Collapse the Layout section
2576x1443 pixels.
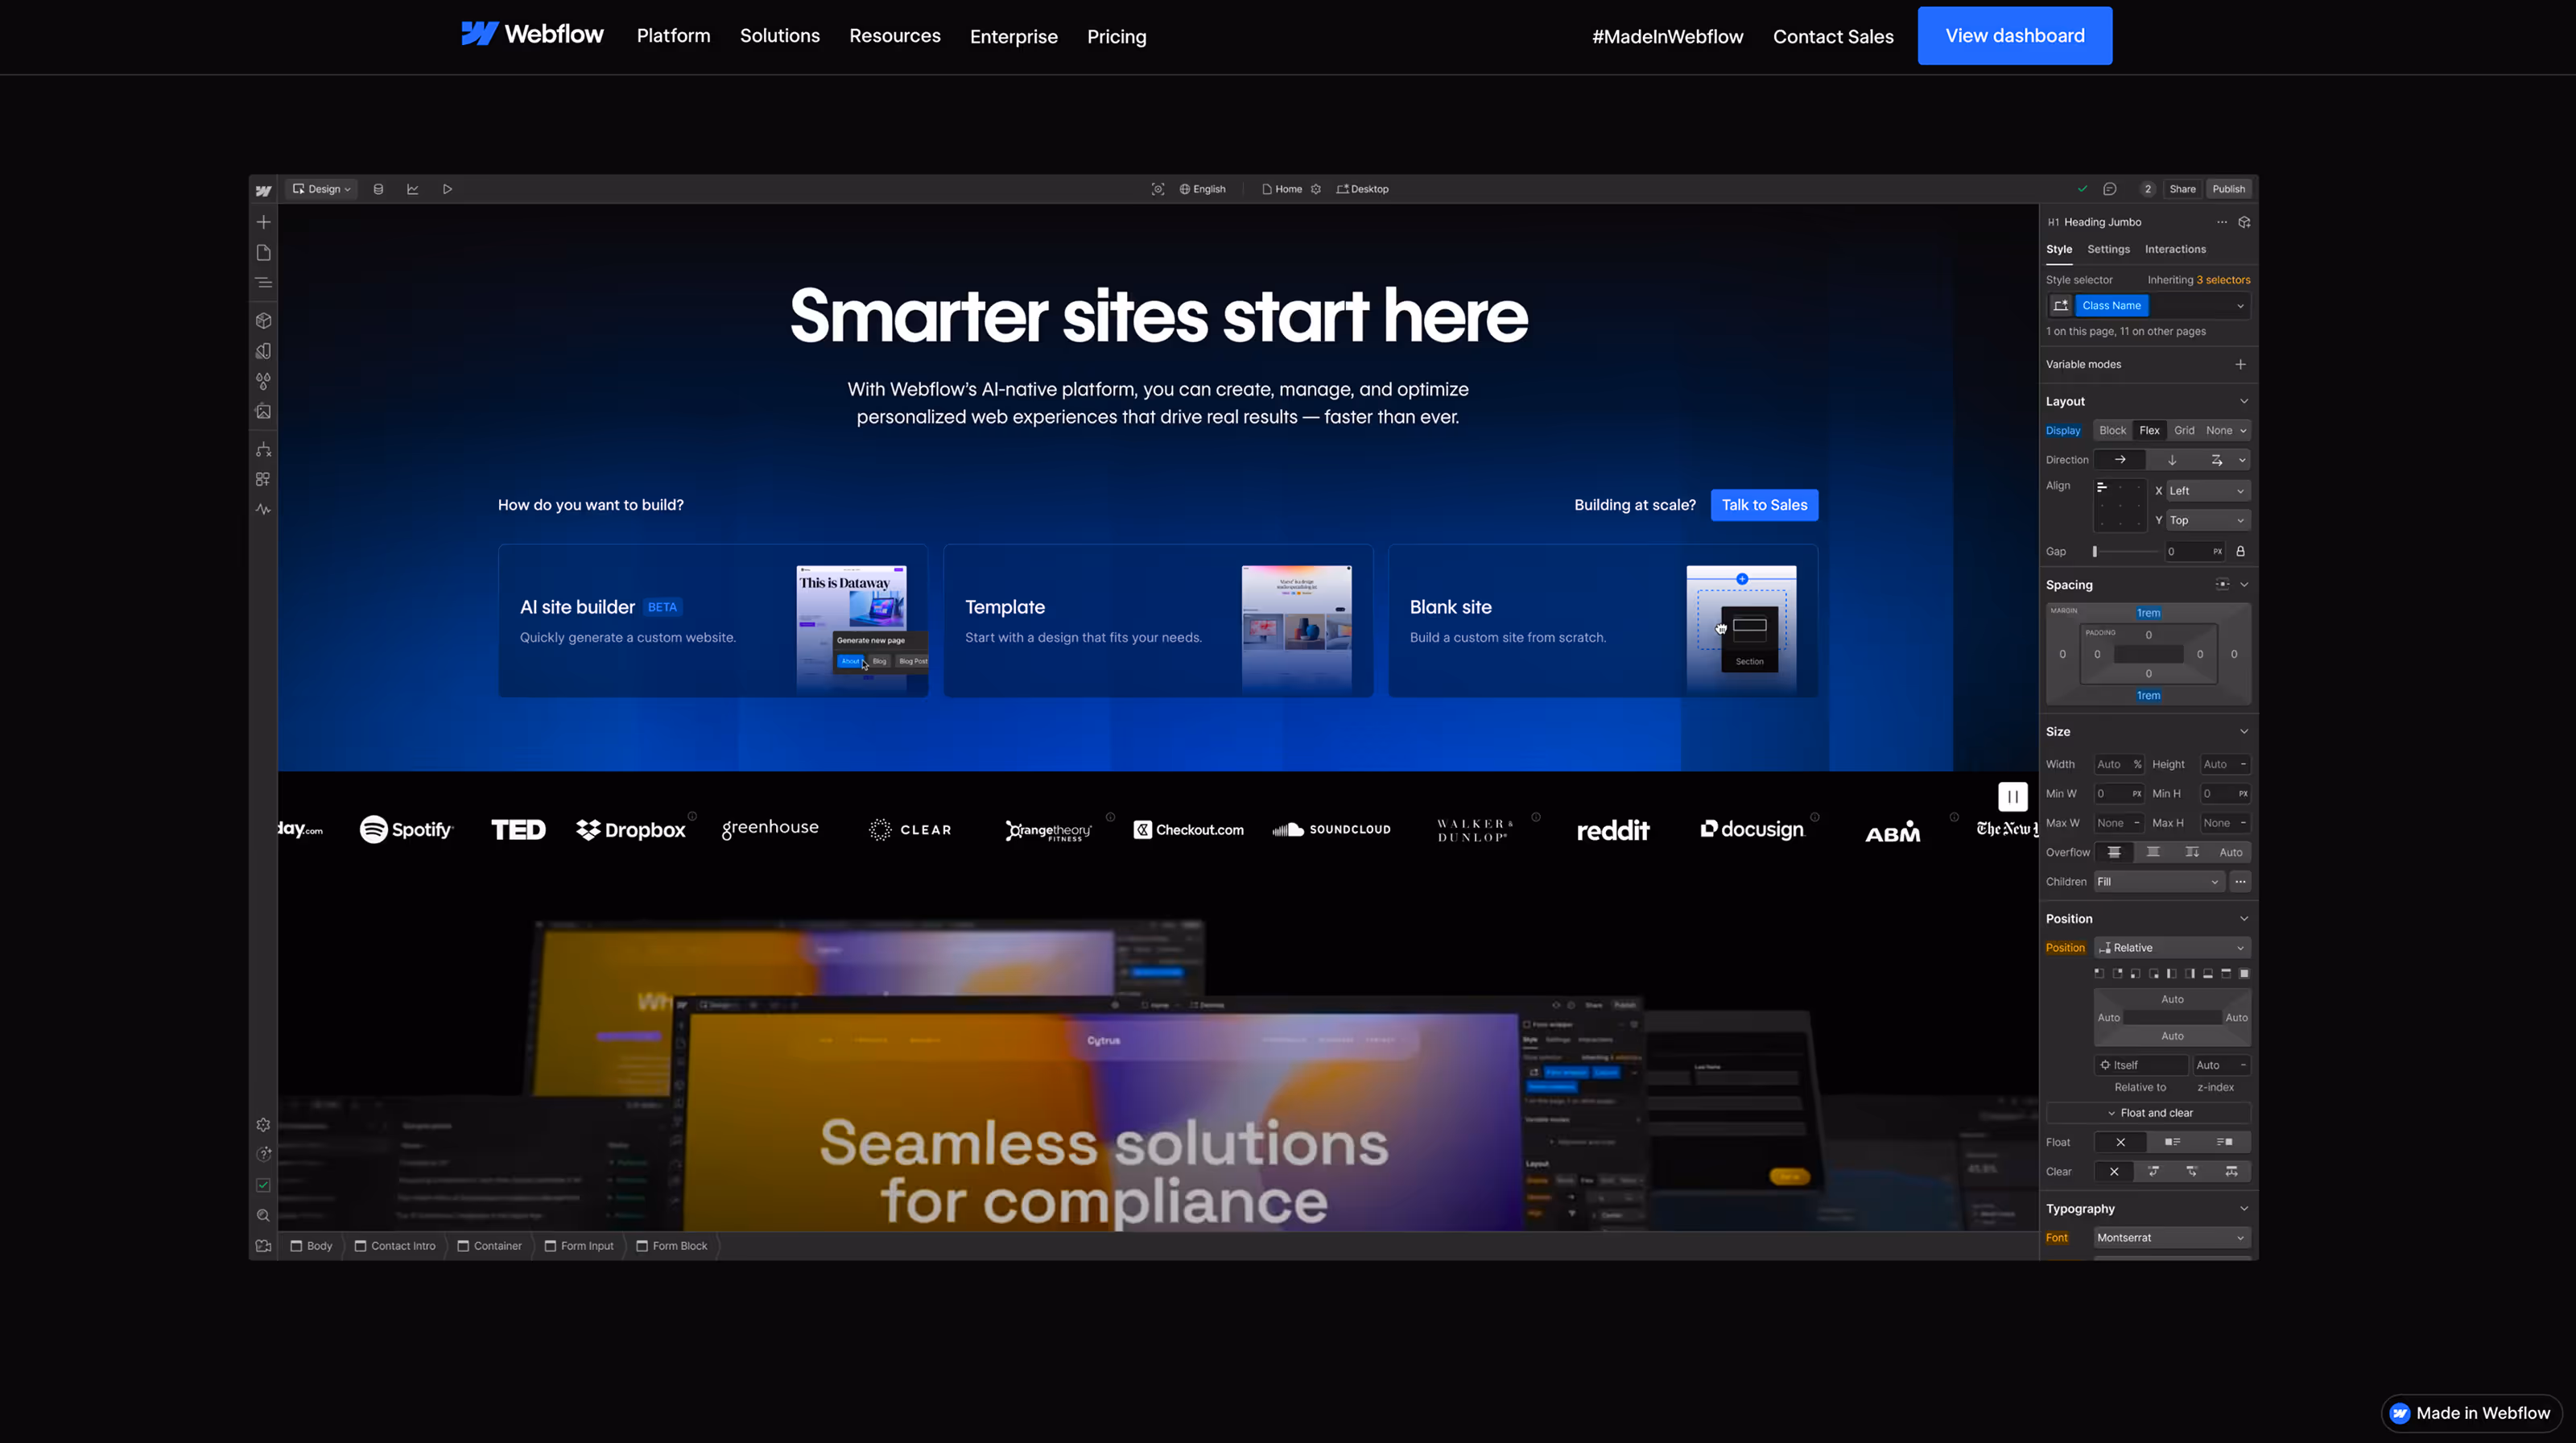click(2244, 400)
